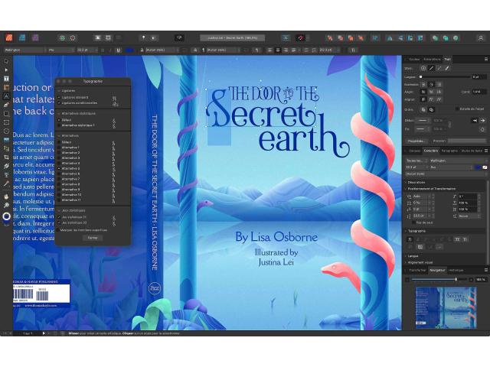Screen dimensions: 490x367
Task: Select the Move tool arrow
Action: [6, 61]
